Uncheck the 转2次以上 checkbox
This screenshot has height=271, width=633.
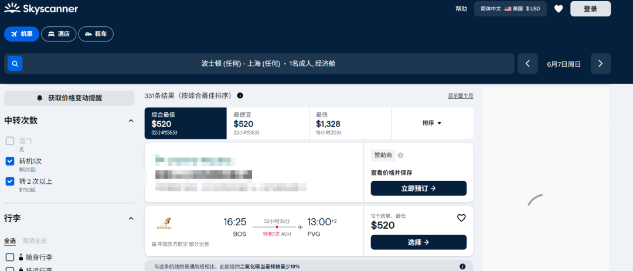10,181
